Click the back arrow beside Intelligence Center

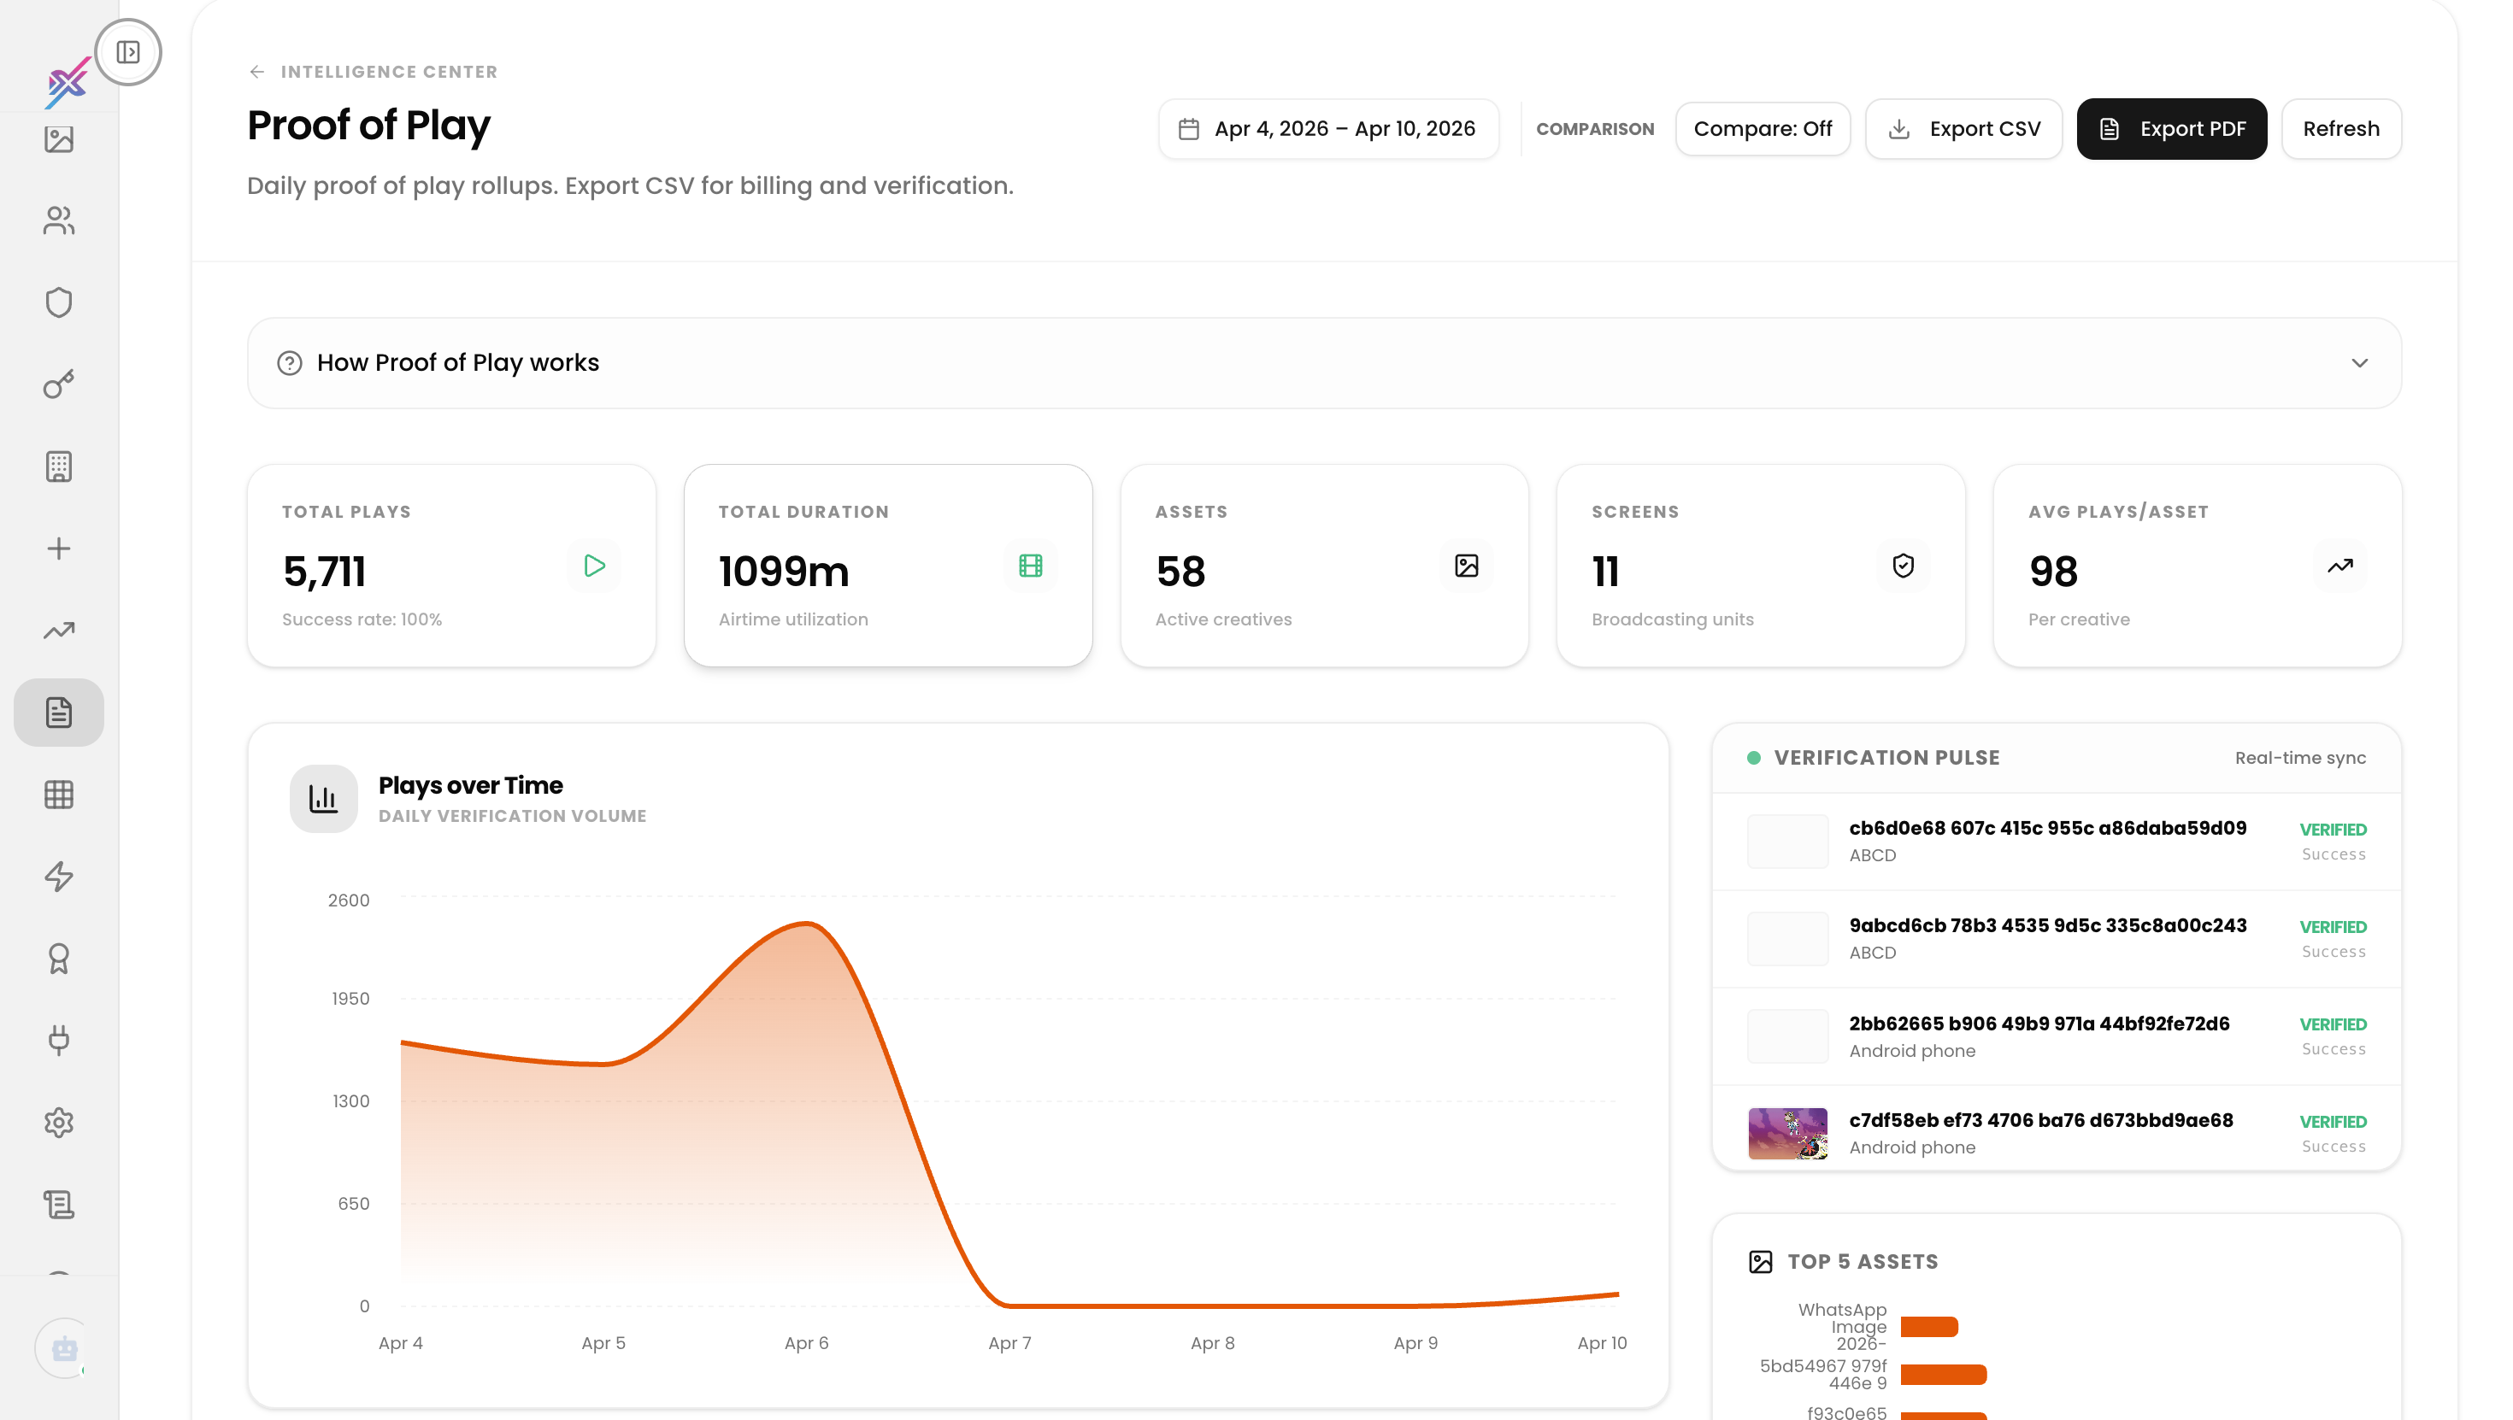pos(256,71)
